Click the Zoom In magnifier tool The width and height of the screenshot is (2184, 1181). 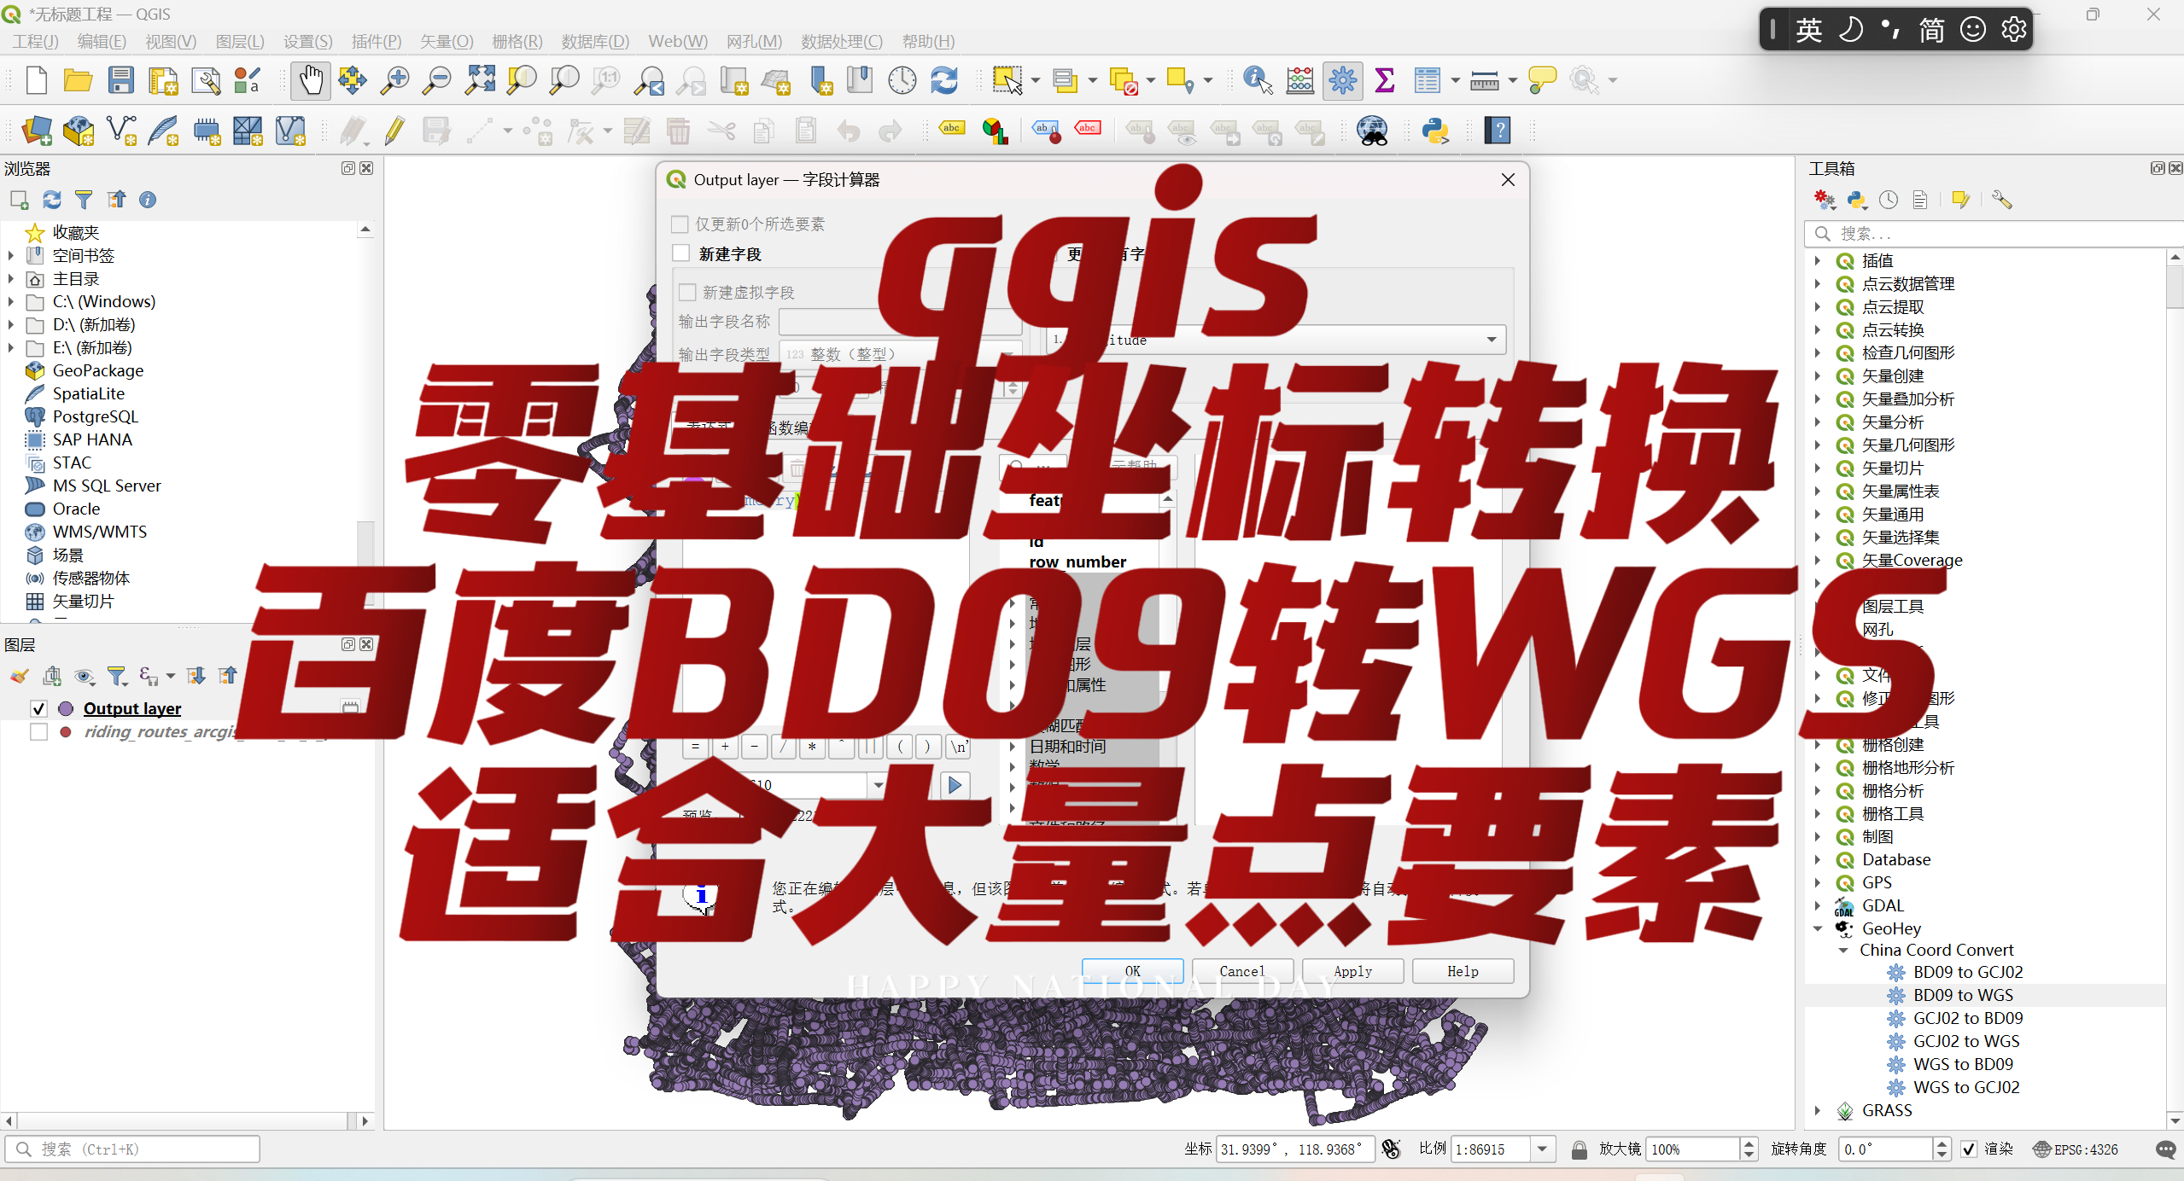coord(394,81)
